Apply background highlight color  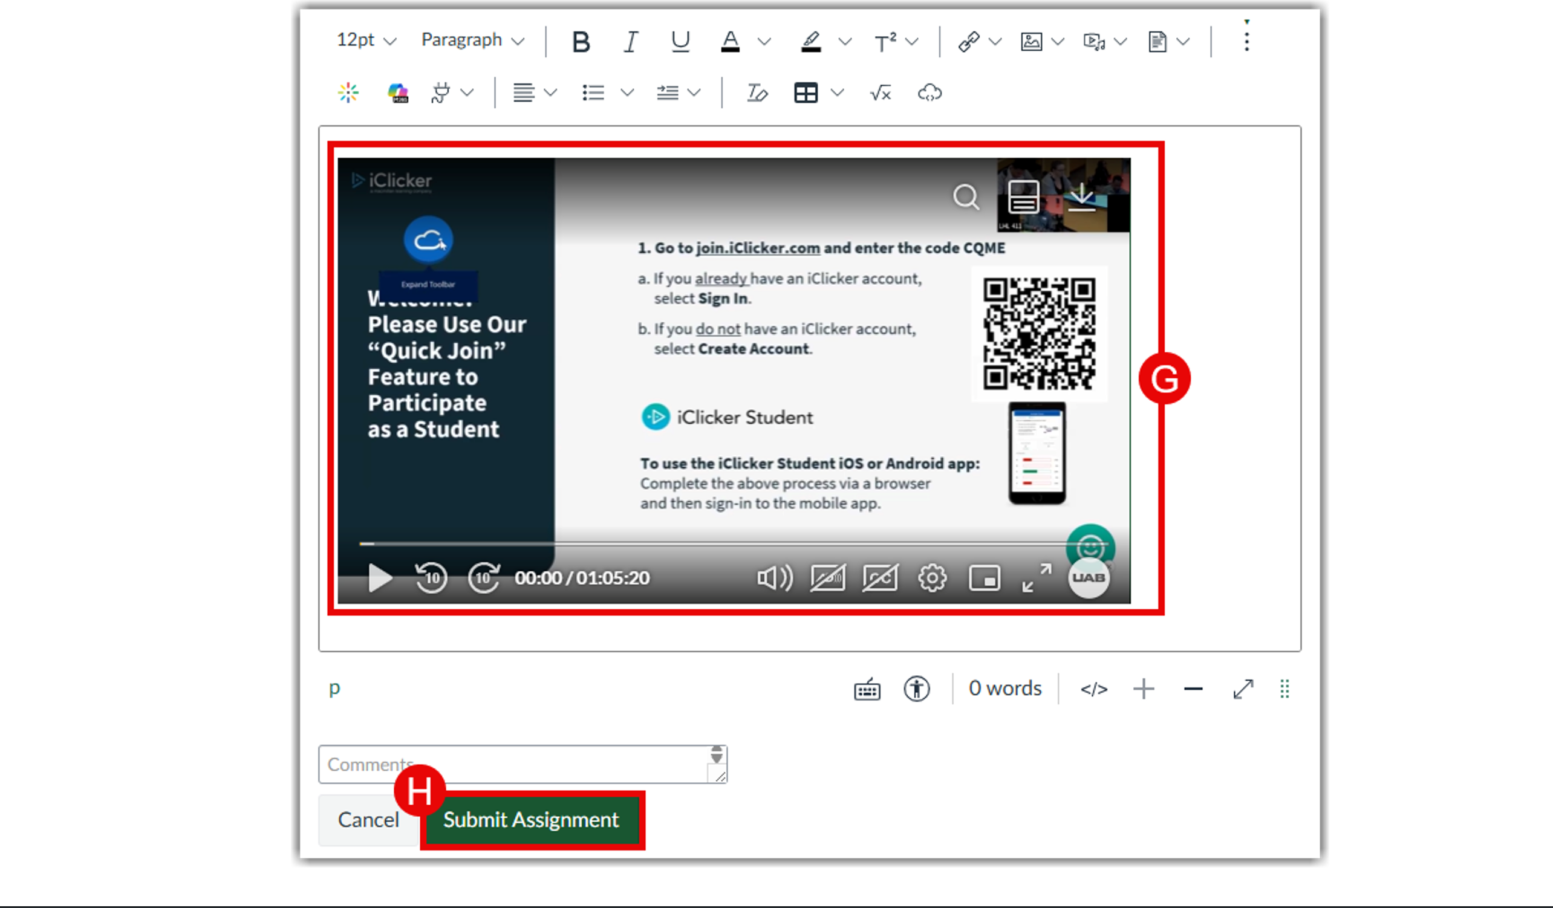coord(810,42)
